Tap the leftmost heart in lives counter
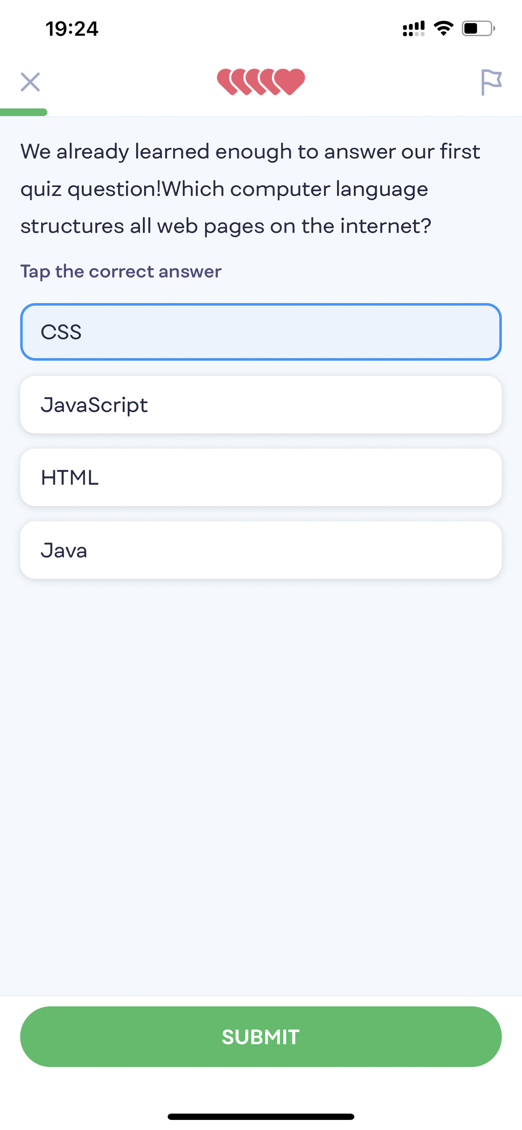Screen dimensions: 522x1130 227,82
